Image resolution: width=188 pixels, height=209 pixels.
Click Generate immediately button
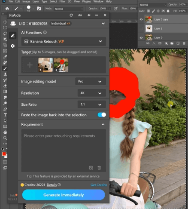pyautogui.click(x=64, y=195)
